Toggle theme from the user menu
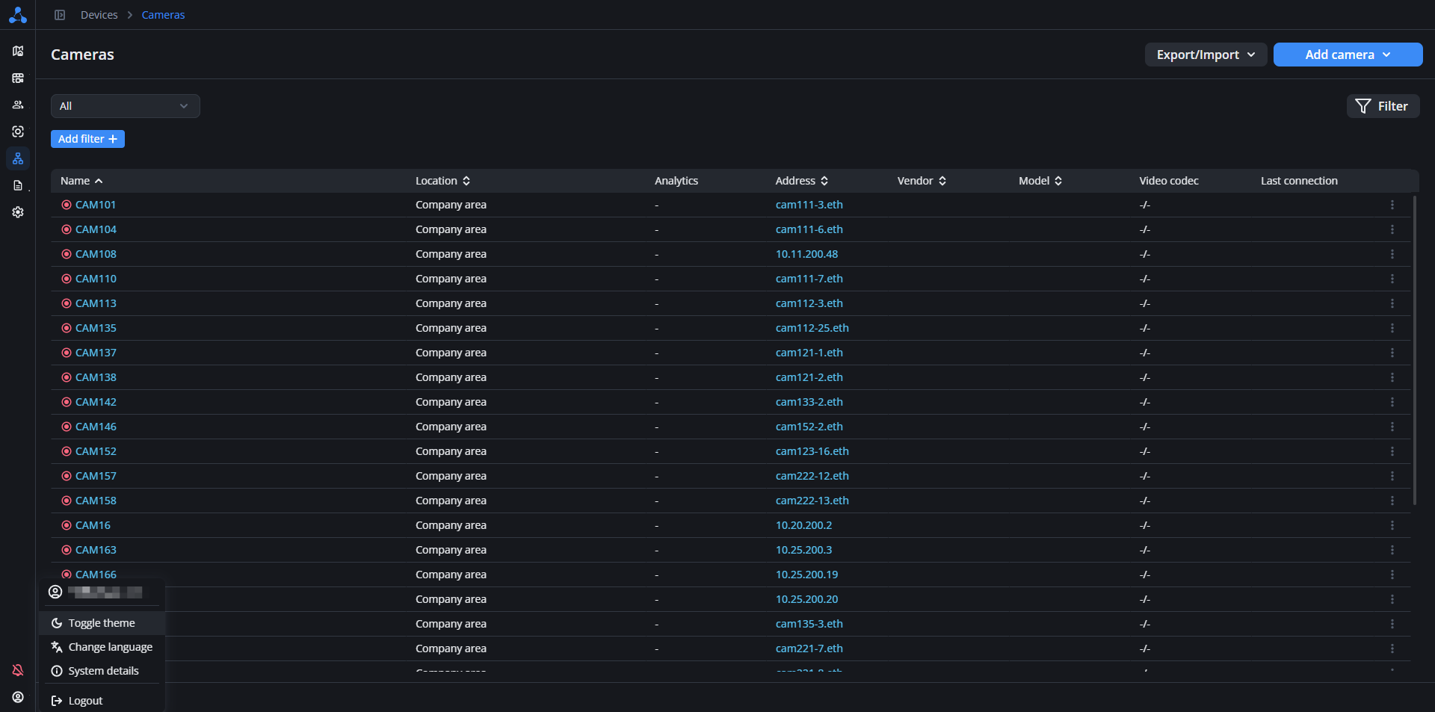1435x712 pixels. 102,623
